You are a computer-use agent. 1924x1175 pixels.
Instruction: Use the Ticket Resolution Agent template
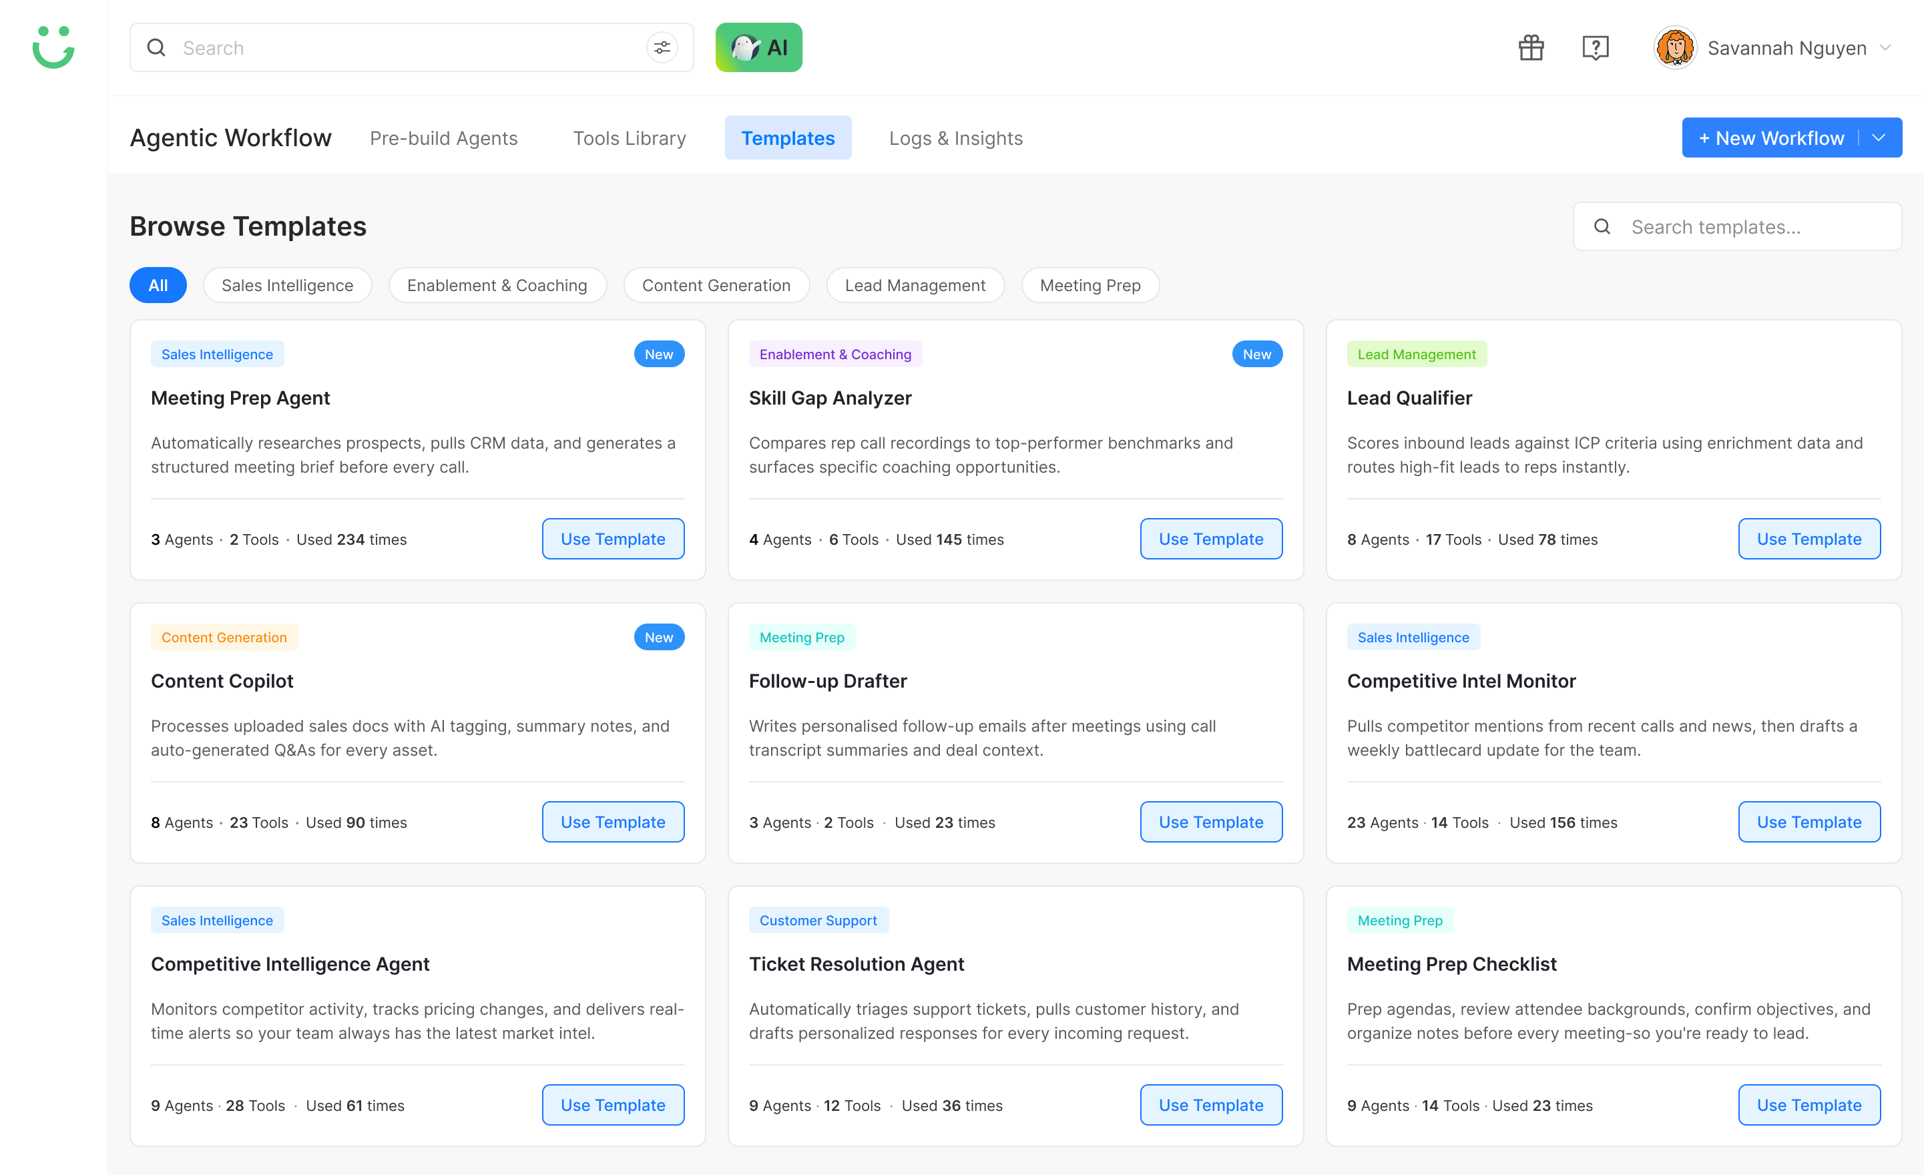1210,1104
